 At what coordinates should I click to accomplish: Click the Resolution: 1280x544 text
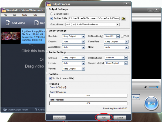click(x=33, y=37)
